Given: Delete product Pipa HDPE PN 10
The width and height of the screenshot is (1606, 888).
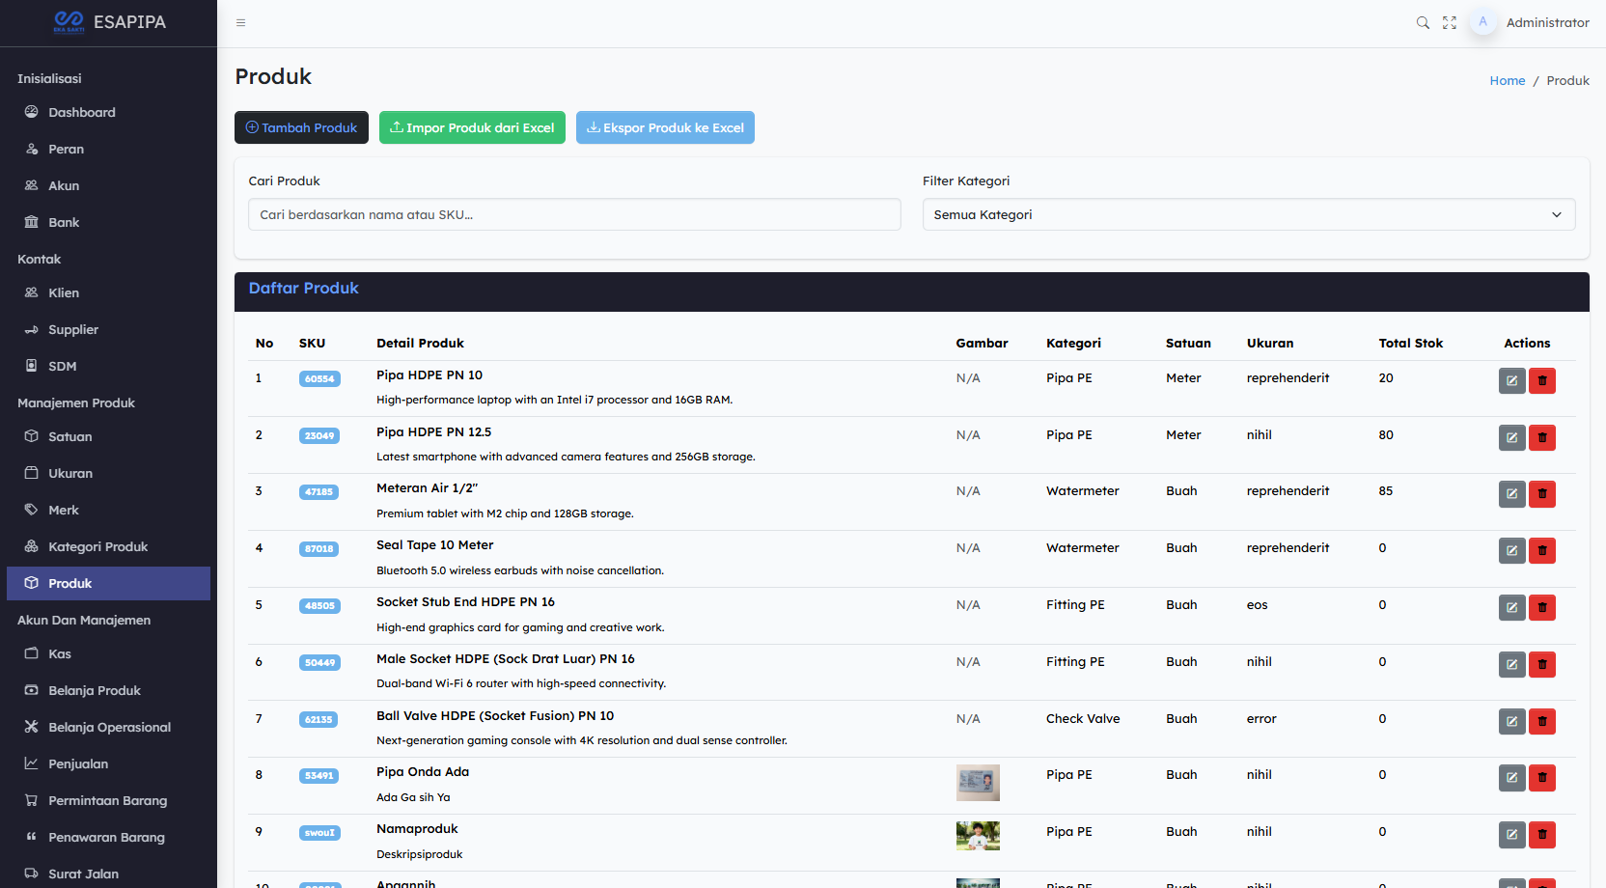Looking at the screenshot, I should (x=1542, y=380).
